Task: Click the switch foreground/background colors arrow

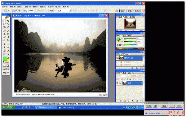Action: coord(8,57)
